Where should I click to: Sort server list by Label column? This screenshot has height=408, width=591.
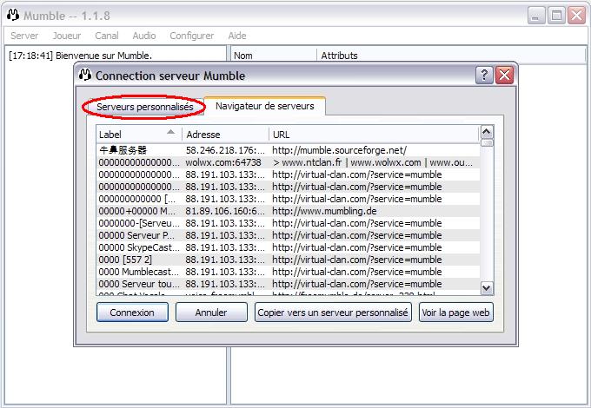(139, 135)
